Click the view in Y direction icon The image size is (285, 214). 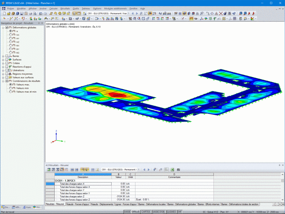[x=158, y=19]
